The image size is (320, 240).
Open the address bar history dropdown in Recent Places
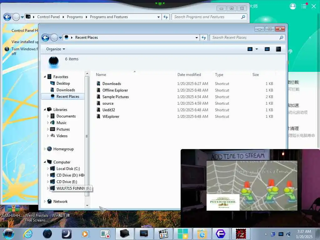(x=197, y=37)
